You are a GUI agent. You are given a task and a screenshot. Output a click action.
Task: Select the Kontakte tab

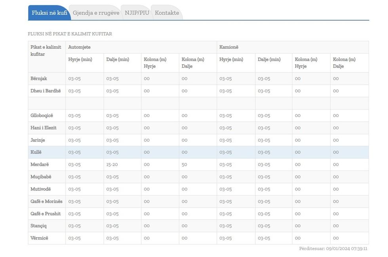pyautogui.click(x=167, y=13)
